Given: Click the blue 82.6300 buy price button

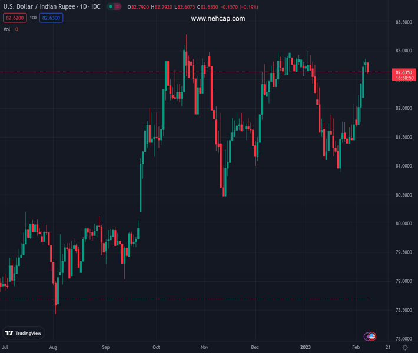Looking at the screenshot, I should tap(51, 18).
